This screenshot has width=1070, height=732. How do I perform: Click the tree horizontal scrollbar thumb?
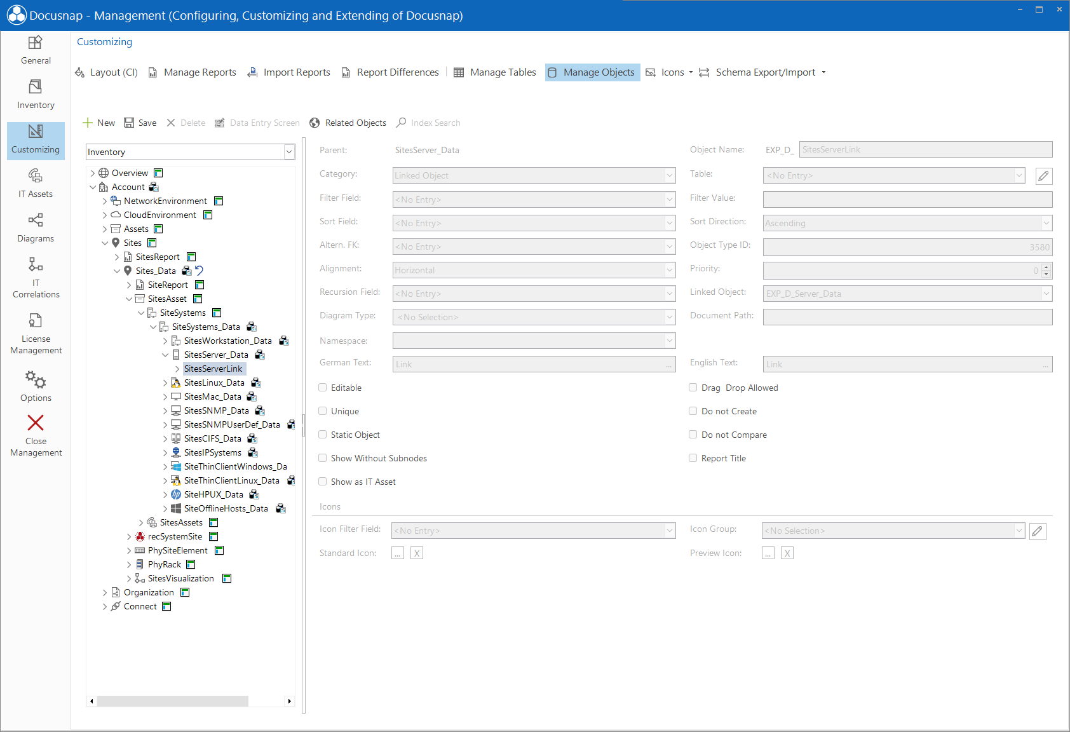click(x=173, y=701)
